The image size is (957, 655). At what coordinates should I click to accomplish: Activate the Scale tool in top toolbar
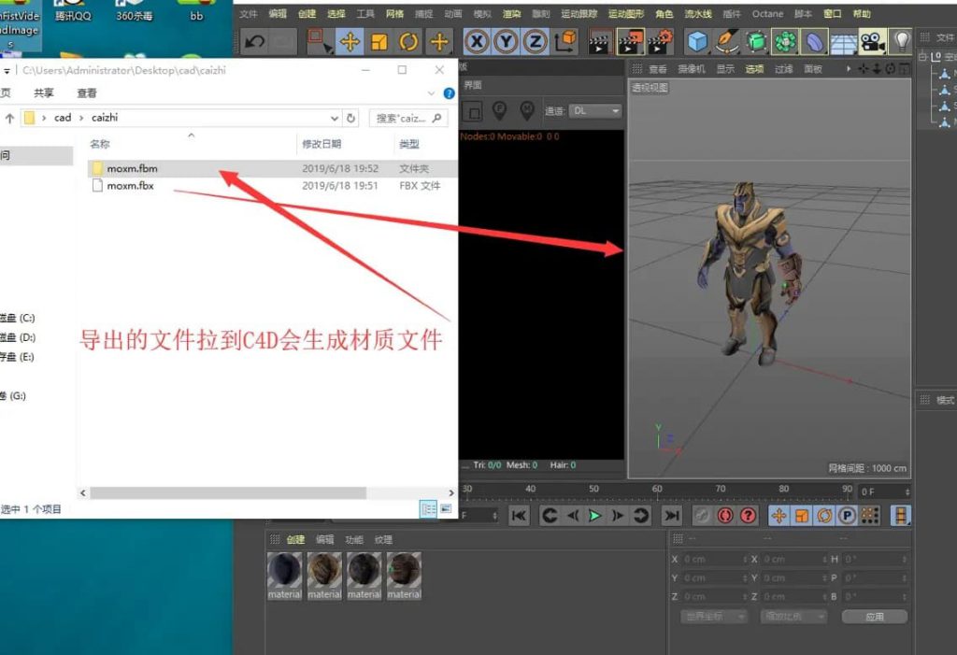tap(379, 41)
